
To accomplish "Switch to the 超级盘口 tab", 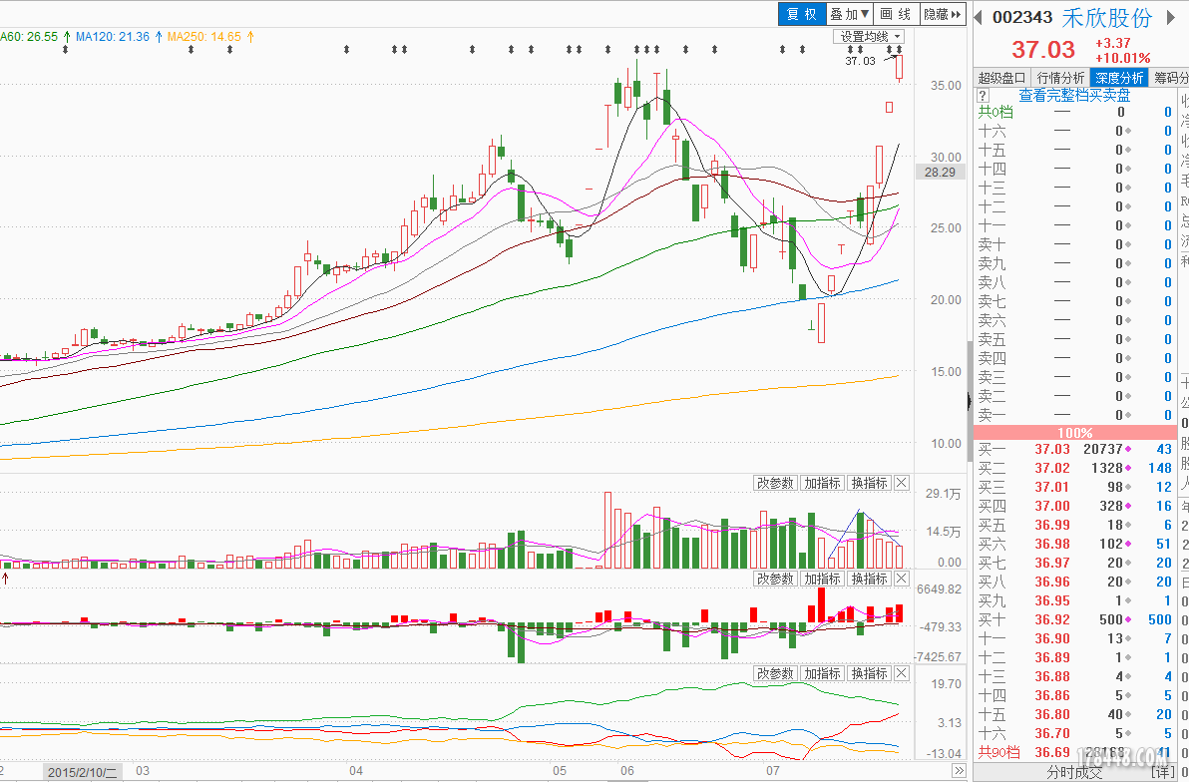I will pos(1001,78).
